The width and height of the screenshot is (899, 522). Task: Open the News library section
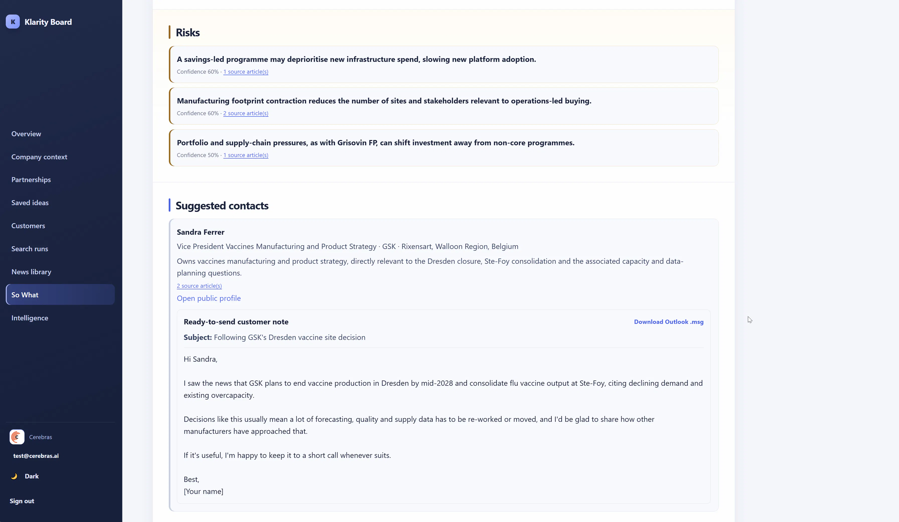tap(31, 272)
